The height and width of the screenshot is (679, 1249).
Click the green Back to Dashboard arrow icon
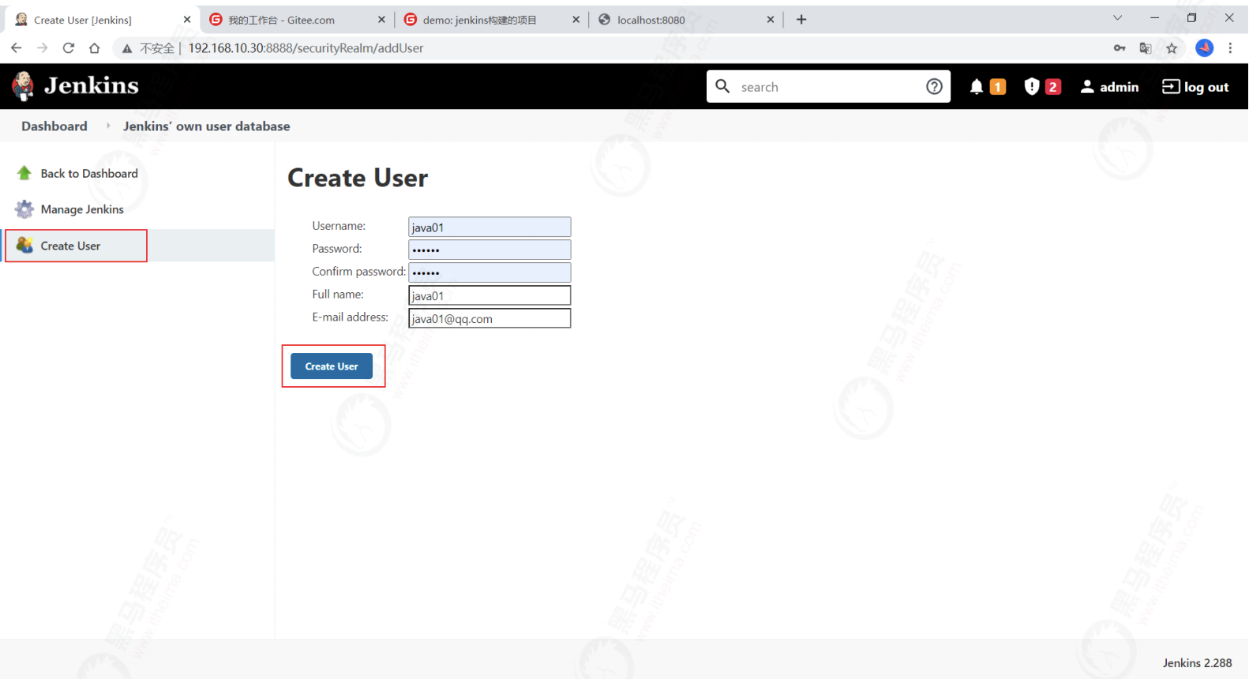(x=24, y=173)
